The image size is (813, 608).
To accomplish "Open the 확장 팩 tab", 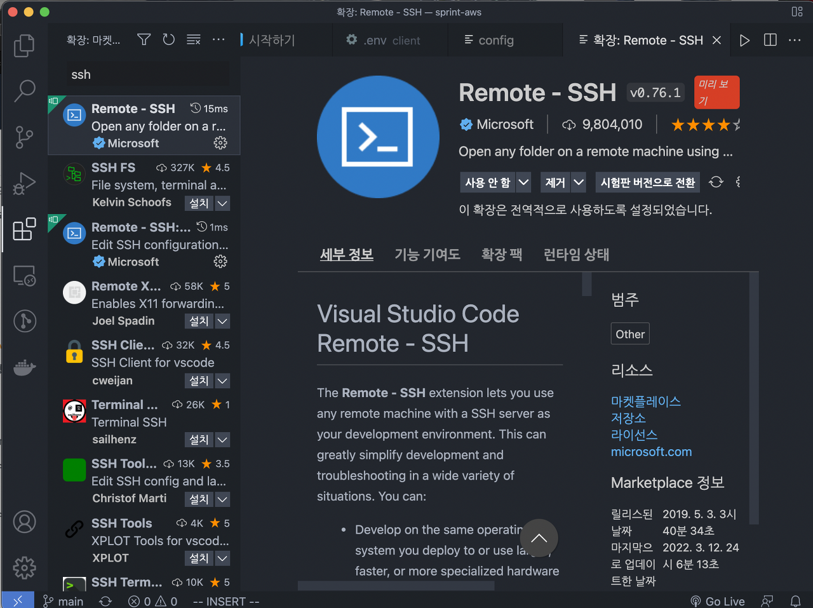I will (x=502, y=255).
